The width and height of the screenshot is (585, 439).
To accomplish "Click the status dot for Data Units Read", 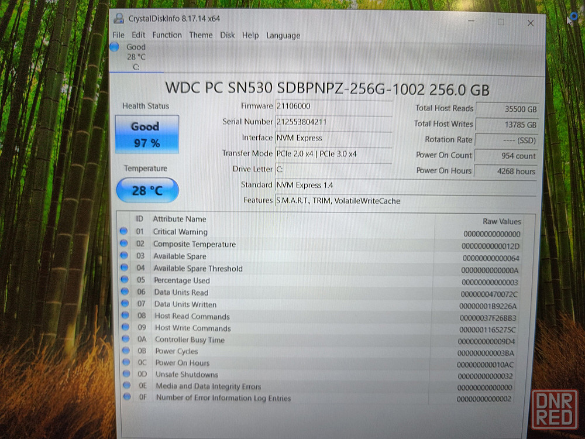I will [125, 291].
